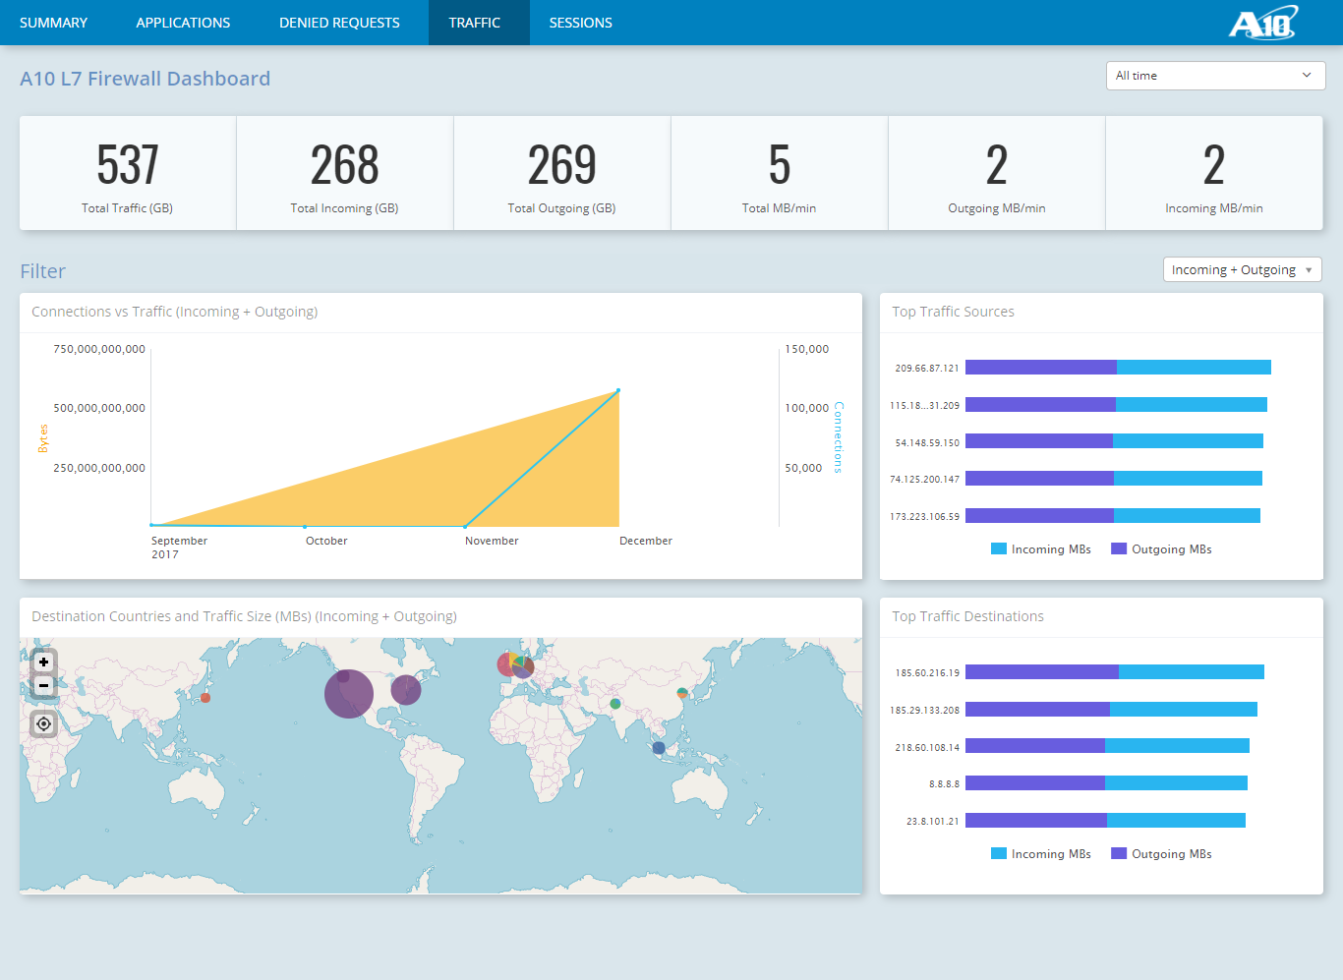Click the A10 L7 Firewall Dashboard title
1343x980 pixels.
click(x=146, y=79)
